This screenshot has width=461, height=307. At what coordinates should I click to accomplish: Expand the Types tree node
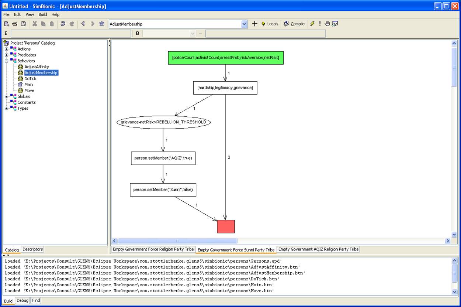pyautogui.click(x=6, y=108)
